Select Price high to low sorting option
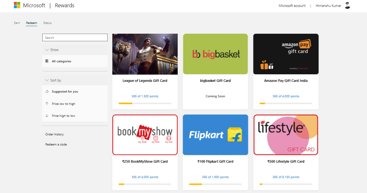This screenshot has height=193, width=367. click(x=63, y=116)
